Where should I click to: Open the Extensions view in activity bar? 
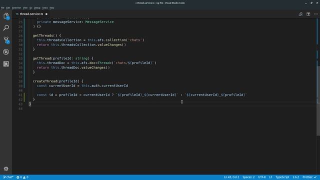tap(6, 64)
